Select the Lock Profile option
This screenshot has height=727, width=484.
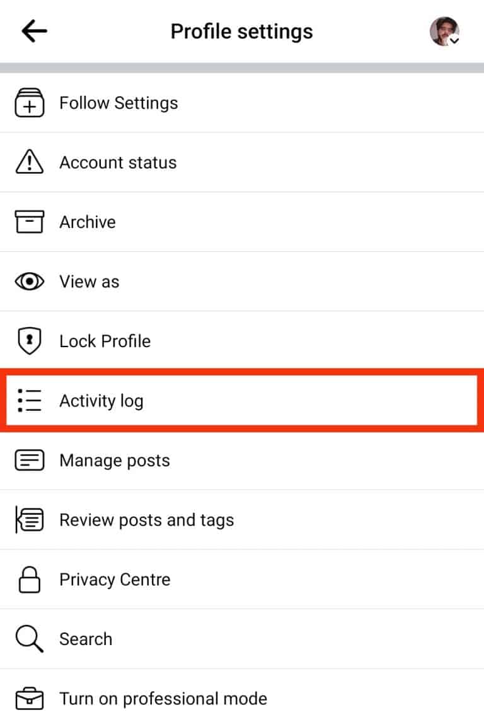[105, 341]
